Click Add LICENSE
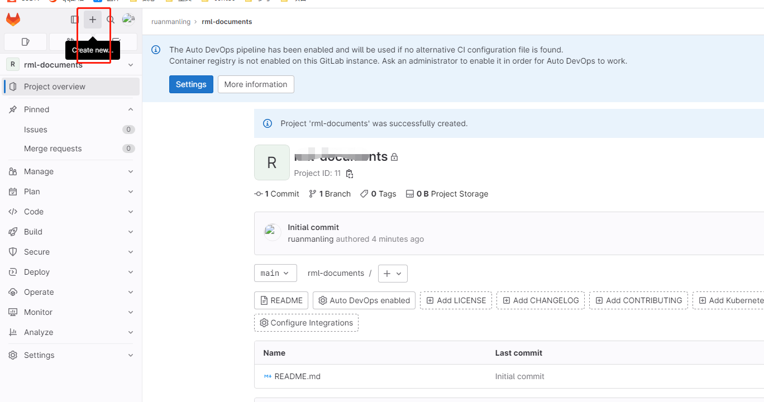 coord(456,300)
